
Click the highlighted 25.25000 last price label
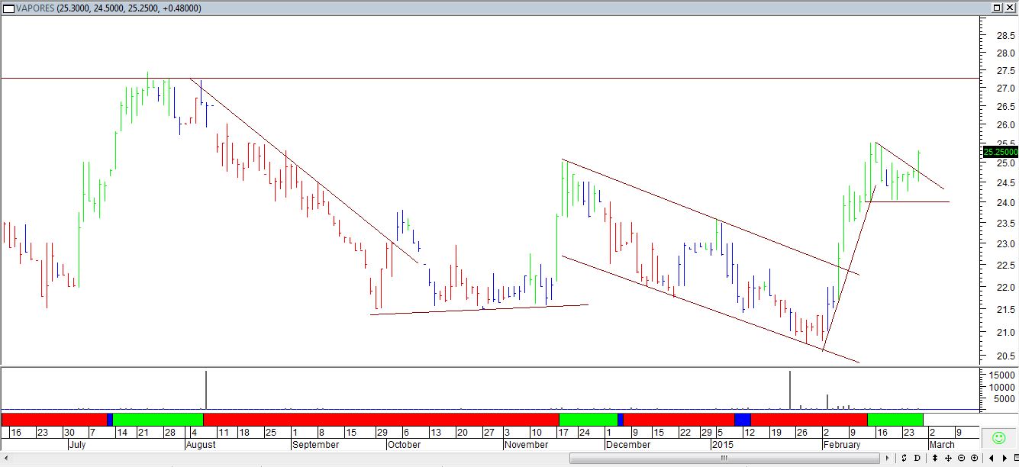point(999,152)
